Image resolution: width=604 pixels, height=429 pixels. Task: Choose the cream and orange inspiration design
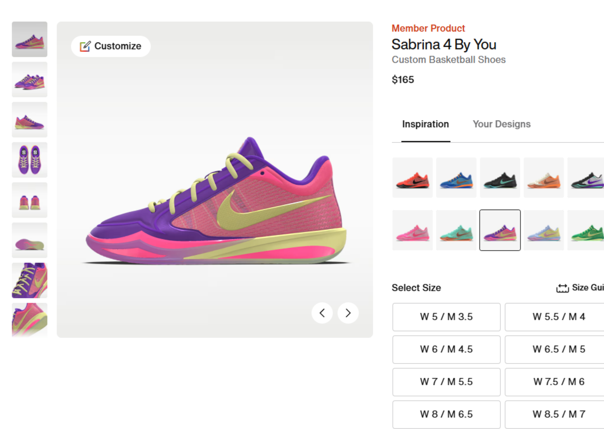coord(544,178)
